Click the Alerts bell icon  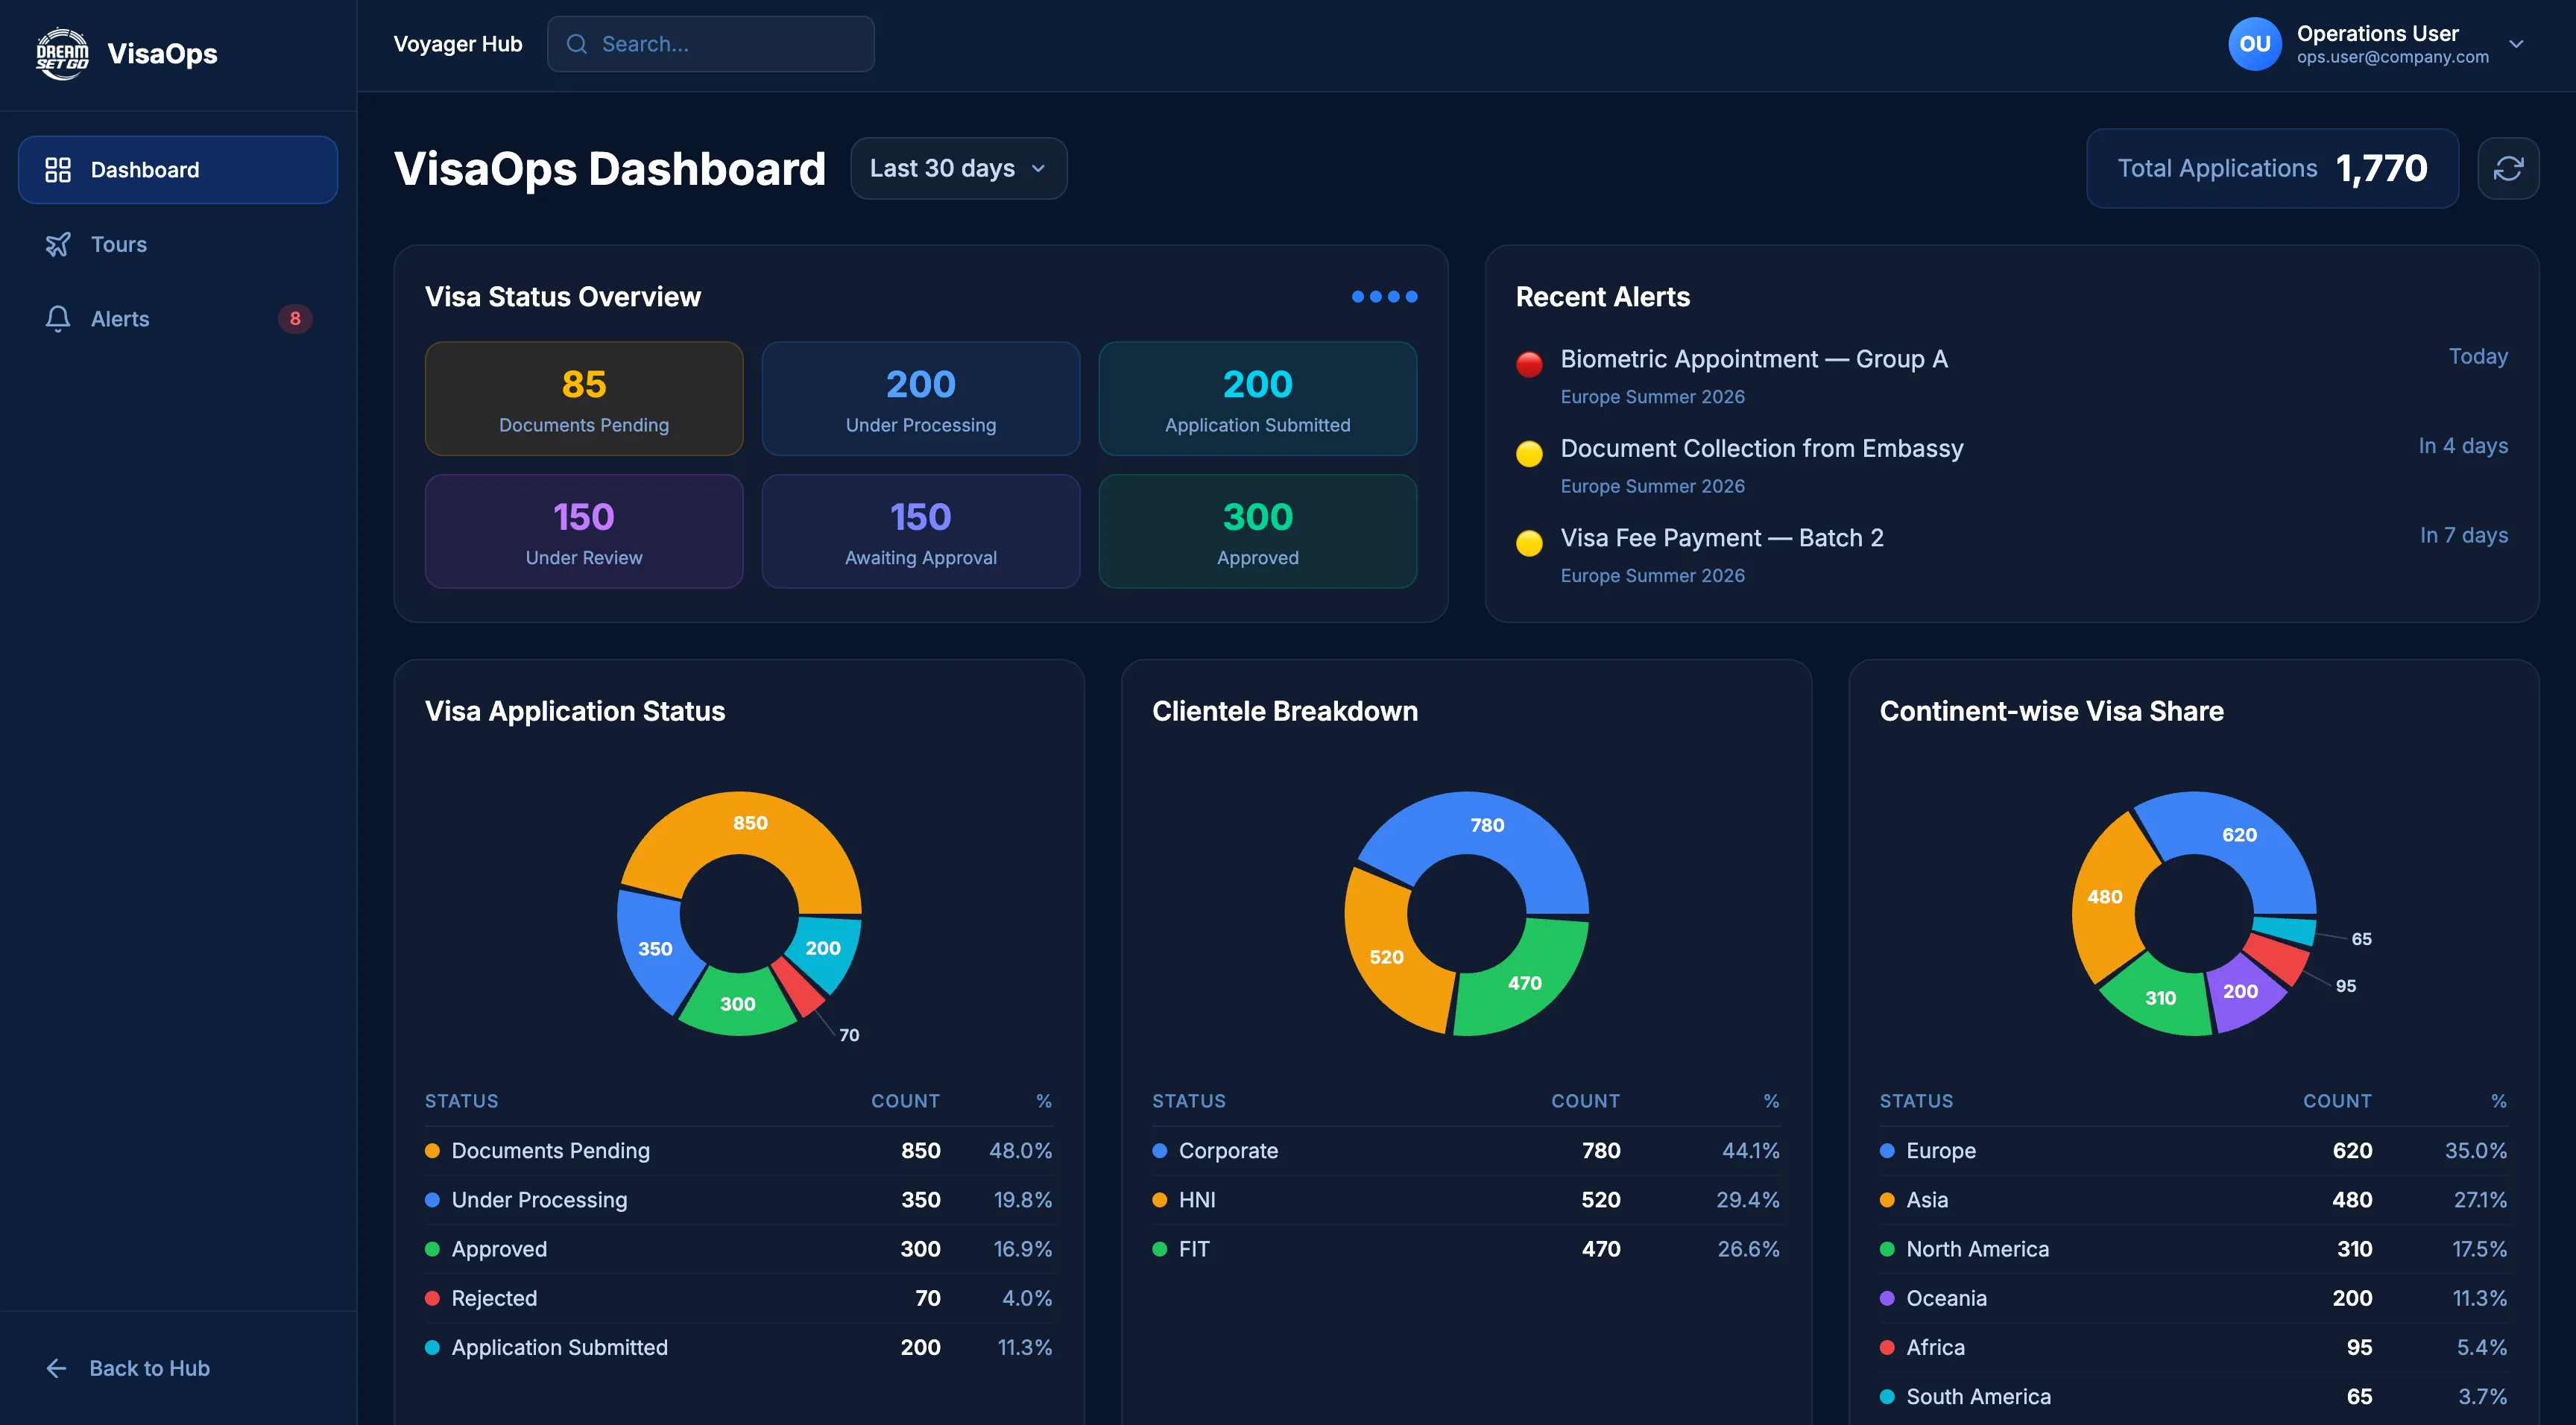click(58, 318)
